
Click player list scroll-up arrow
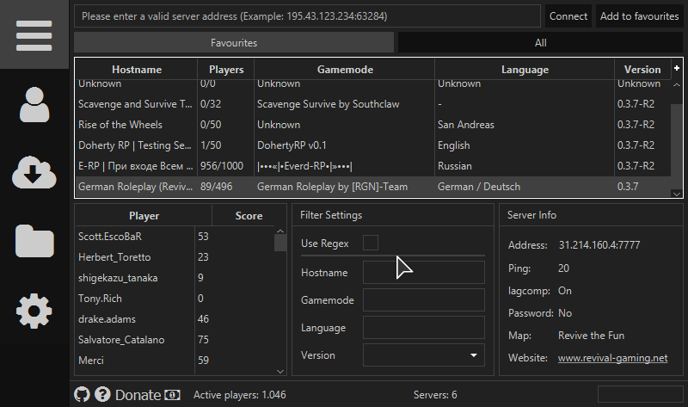pyautogui.click(x=280, y=232)
